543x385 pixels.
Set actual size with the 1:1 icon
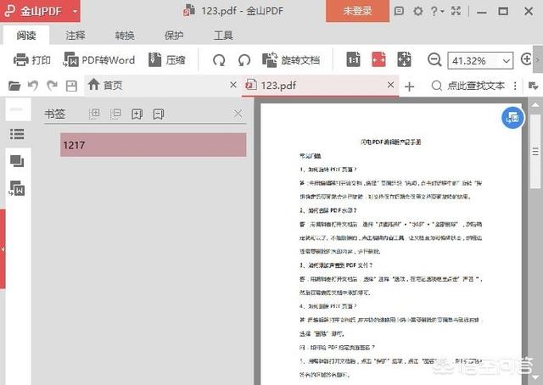[x=353, y=59]
